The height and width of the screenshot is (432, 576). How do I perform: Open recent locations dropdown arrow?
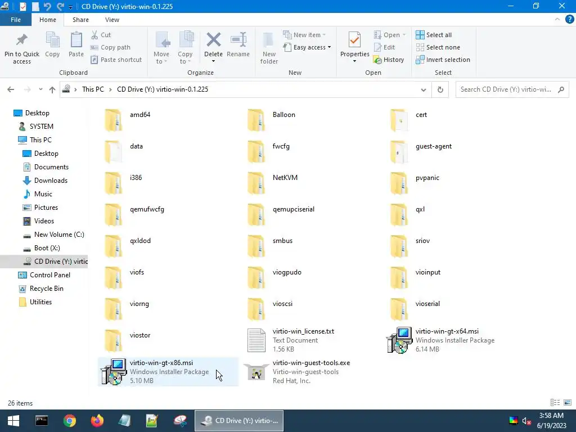[40, 89]
